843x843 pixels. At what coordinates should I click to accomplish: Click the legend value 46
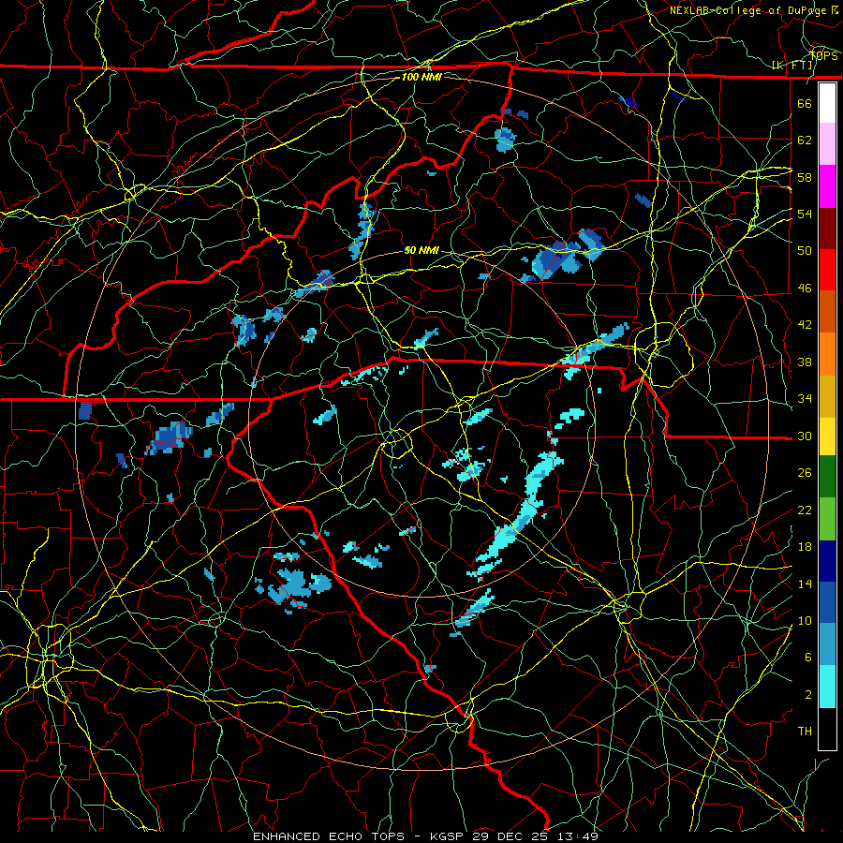coord(805,288)
